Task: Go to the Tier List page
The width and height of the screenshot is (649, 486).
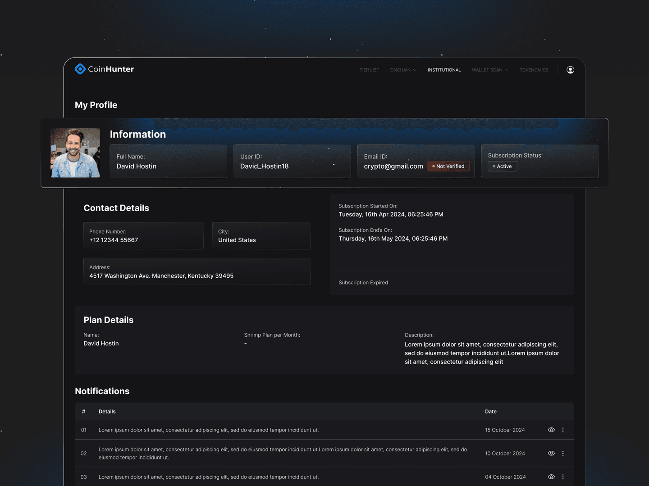Action: pyautogui.click(x=369, y=70)
